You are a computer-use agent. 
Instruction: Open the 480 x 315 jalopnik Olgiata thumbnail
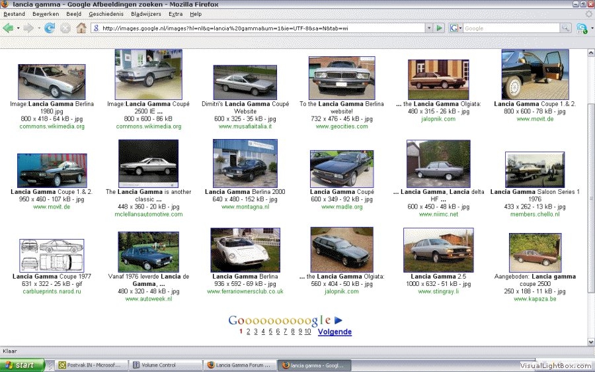438,79
